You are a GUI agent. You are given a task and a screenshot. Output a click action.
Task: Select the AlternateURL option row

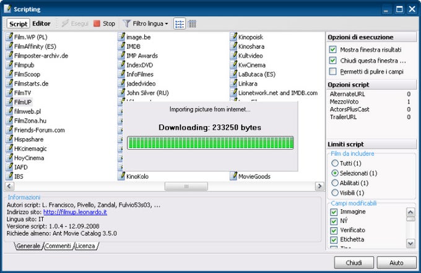coord(370,94)
